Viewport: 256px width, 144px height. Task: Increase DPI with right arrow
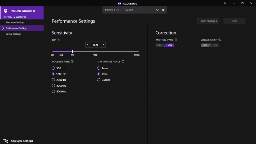coord(103,45)
